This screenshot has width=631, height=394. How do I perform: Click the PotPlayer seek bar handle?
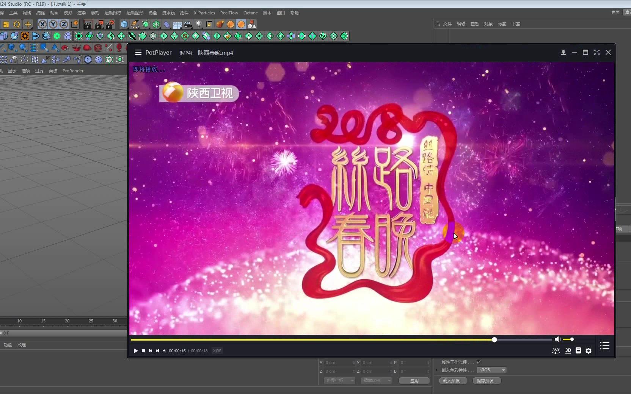494,340
